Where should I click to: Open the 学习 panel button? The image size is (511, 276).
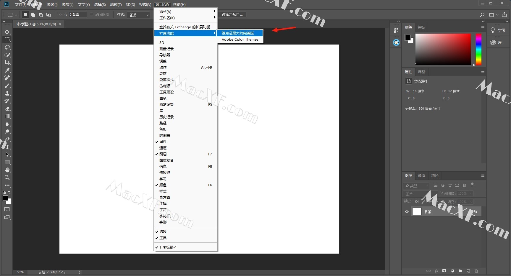click(x=498, y=30)
